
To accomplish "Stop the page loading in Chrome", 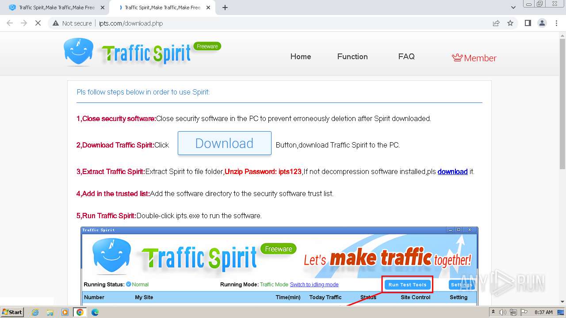I will click(38, 23).
